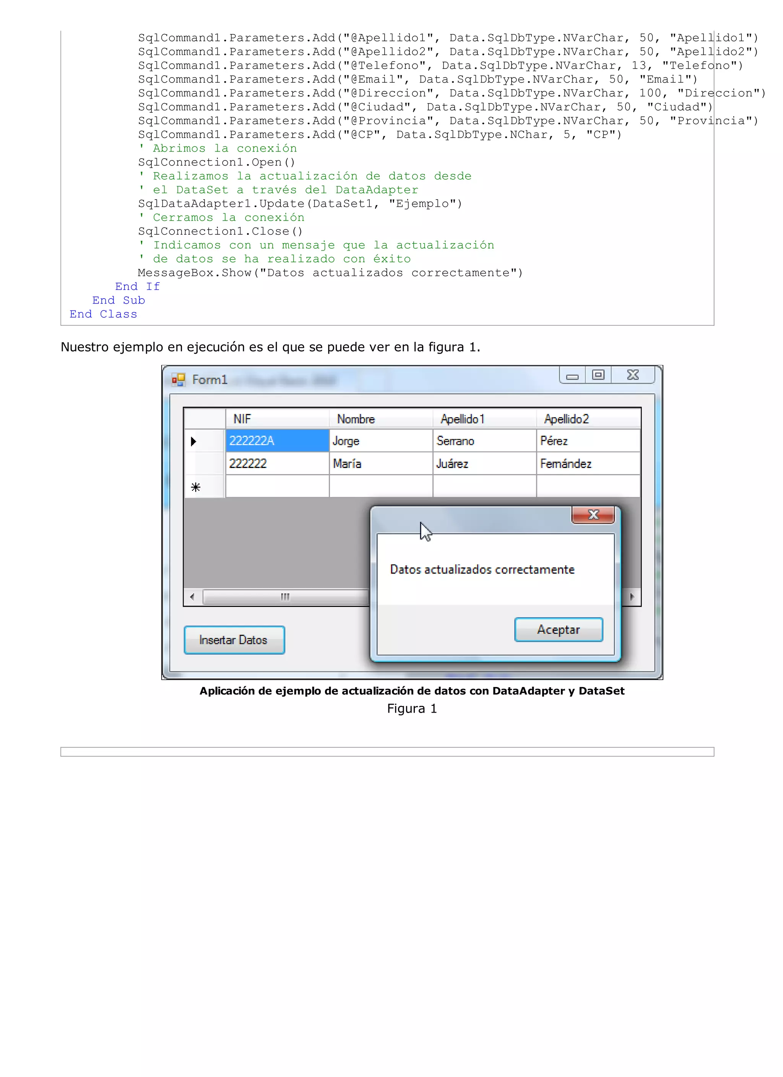Click the End If code line
The height and width of the screenshot is (1077, 783).
point(138,286)
